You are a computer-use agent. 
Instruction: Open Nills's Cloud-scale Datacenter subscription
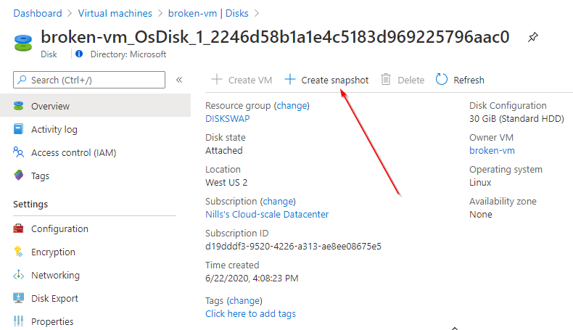pyautogui.click(x=267, y=214)
